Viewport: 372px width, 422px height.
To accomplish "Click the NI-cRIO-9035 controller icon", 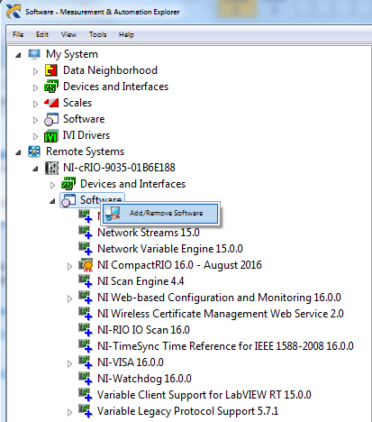I will [x=51, y=168].
